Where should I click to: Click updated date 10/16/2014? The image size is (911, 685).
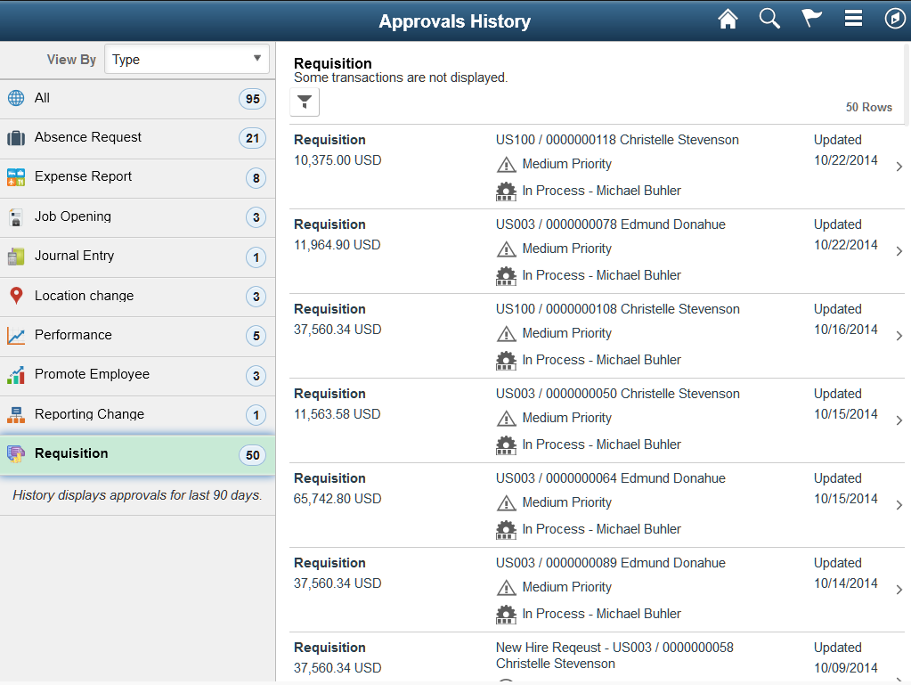click(845, 330)
